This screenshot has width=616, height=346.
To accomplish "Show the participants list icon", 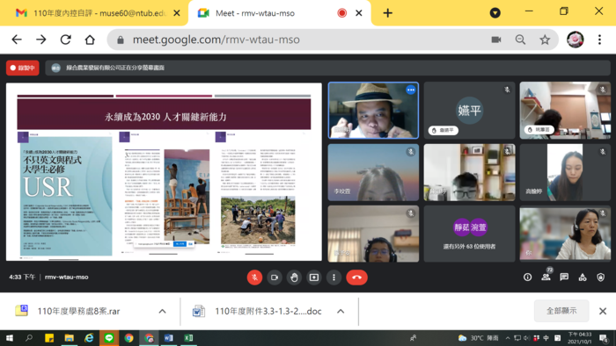I will [546, 277].
